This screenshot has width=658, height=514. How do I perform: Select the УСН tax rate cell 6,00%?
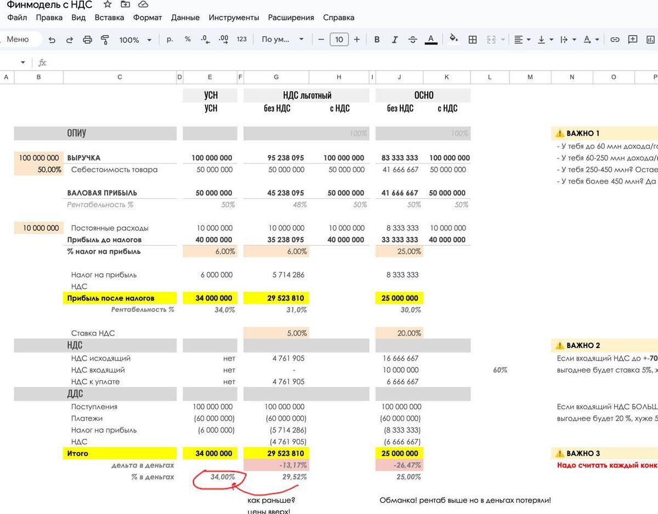[210, 252]
